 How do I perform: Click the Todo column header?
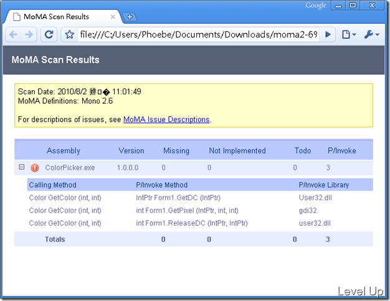(x=303, y=150)
